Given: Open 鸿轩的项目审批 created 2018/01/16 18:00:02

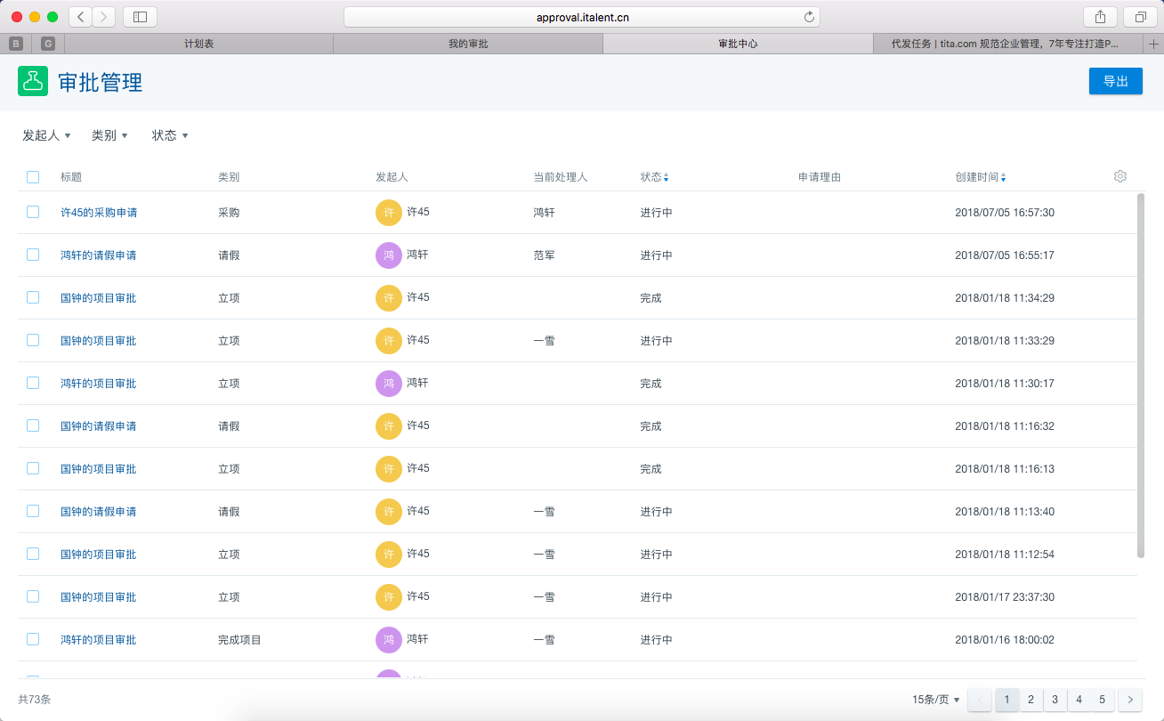Looking at the screenshot, I should [x=99, y=640].
